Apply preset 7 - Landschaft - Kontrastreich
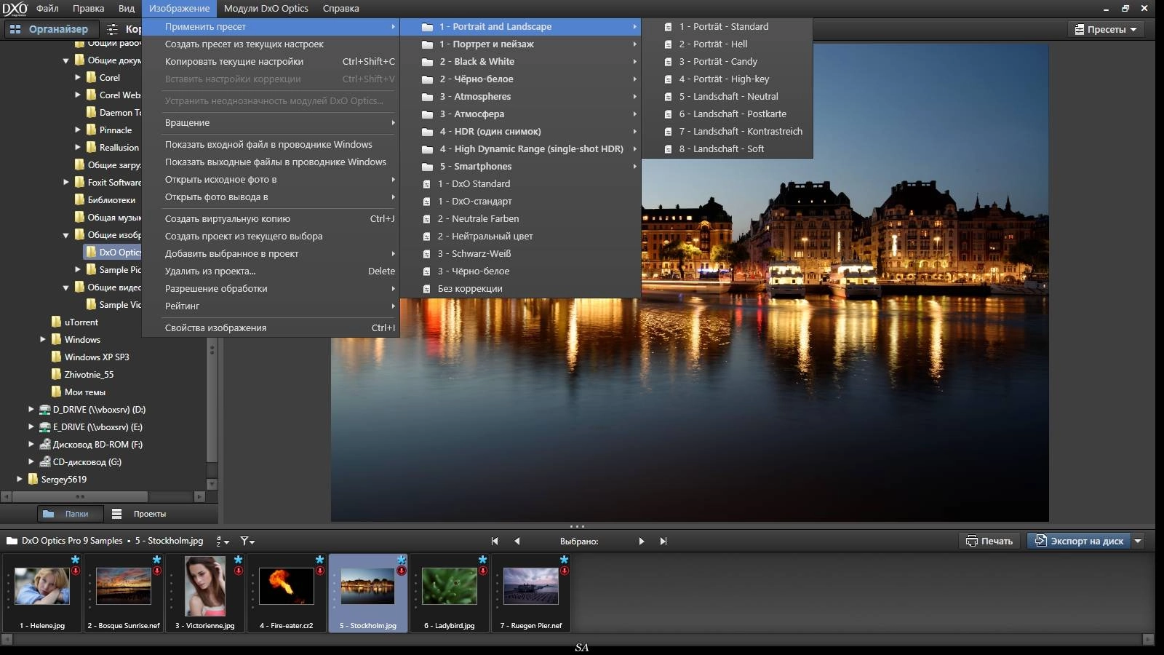Image resolution: width=1164 pixels, height=655 pixels. point(727,131)
